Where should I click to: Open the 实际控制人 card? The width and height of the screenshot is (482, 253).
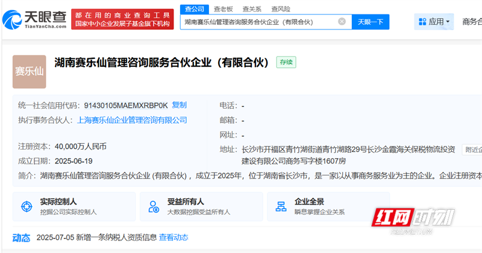[x=74, y=207]
